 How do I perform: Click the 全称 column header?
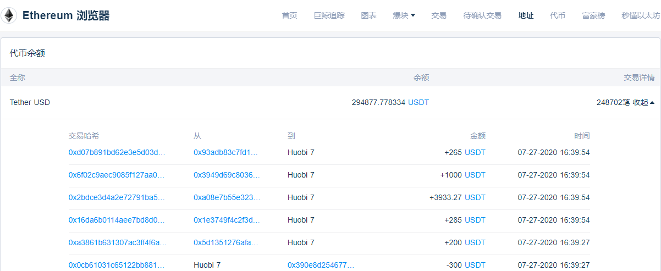[x=18, y=78]
